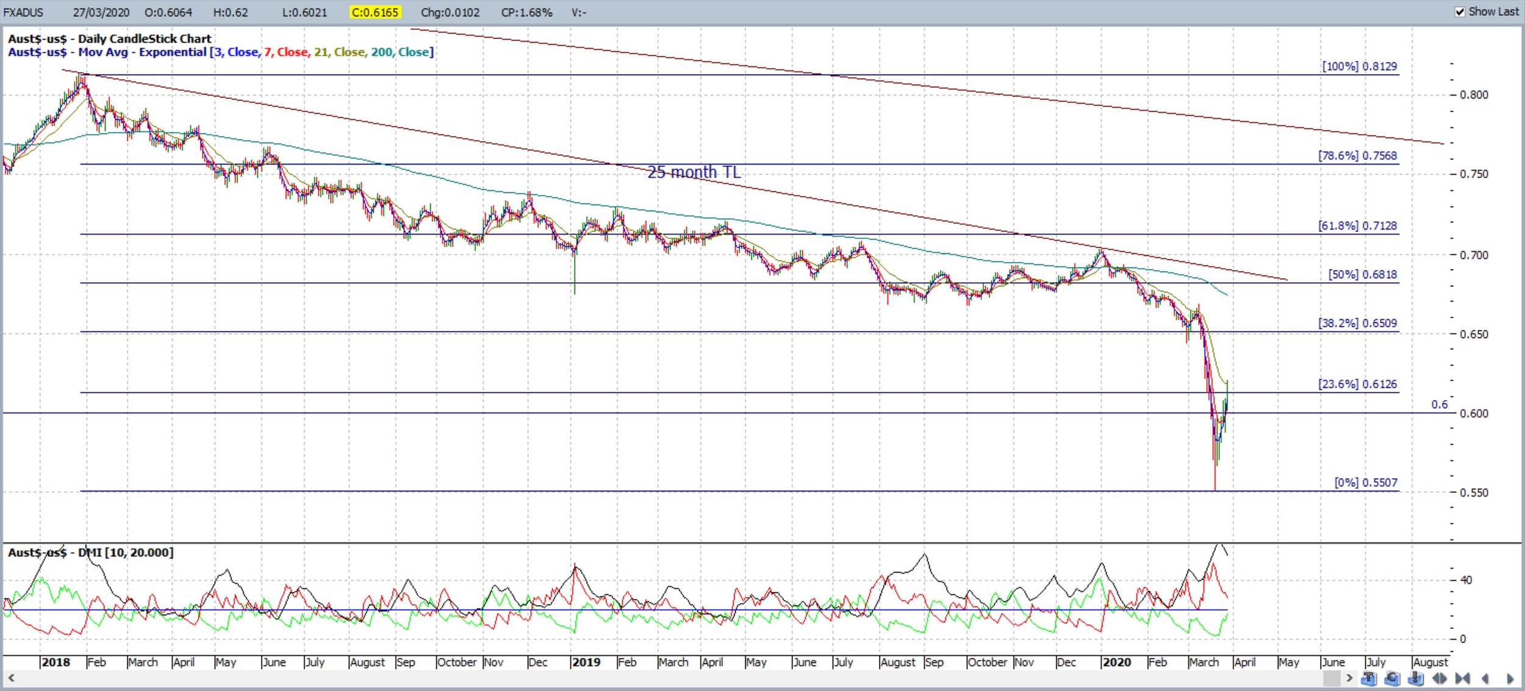This screenshot has height=691, width=1525.
Task: Click the volume field V:-
Action: 579,12
